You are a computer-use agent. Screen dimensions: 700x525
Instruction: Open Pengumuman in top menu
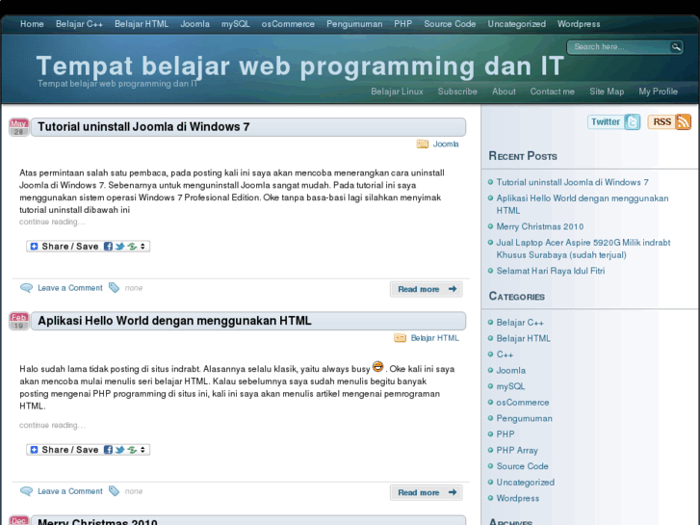point(354,24)
